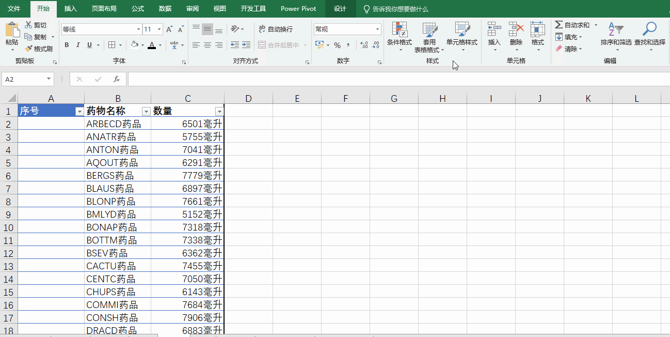Open Conditional Formatting (条件格式)
Image resolution: width=670 pixels, height=337 pixels.
[x=400, y=37]
